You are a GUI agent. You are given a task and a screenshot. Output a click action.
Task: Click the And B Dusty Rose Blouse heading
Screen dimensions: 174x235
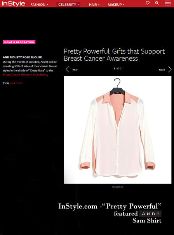pos(22,57)
